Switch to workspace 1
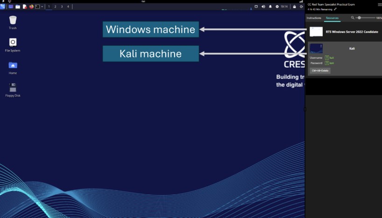 (x=49, y=7)
